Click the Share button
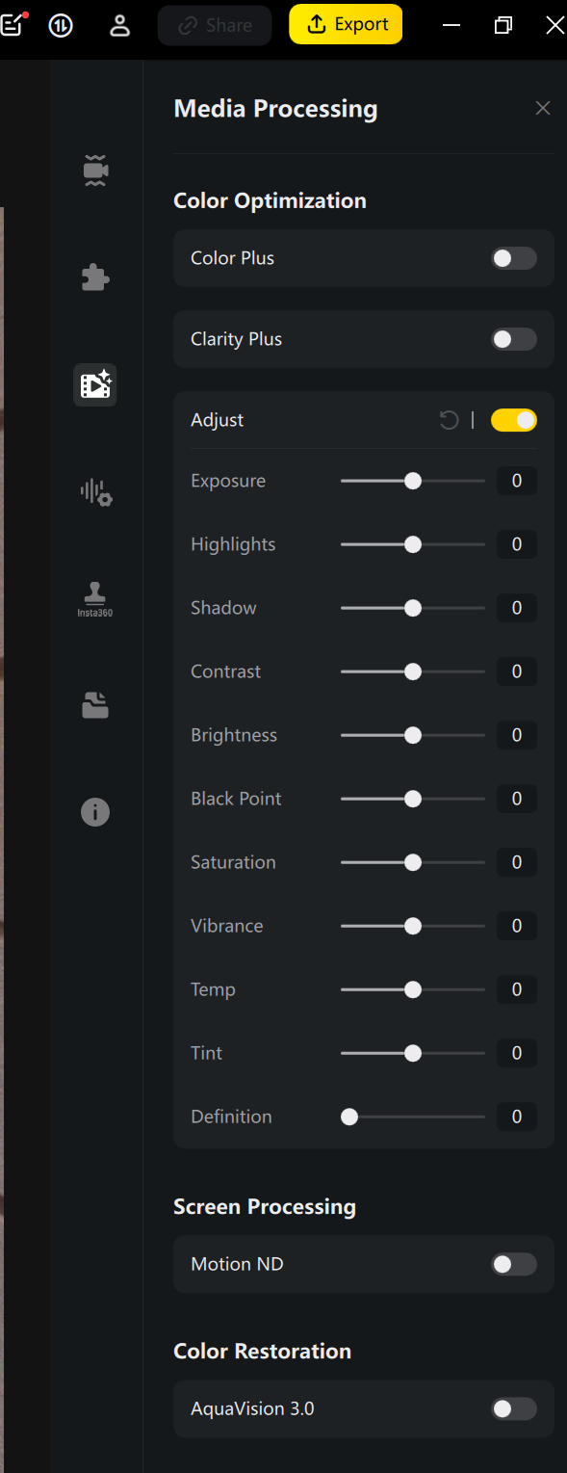This screenshot has width=567, height=1473. coord(215,25)
